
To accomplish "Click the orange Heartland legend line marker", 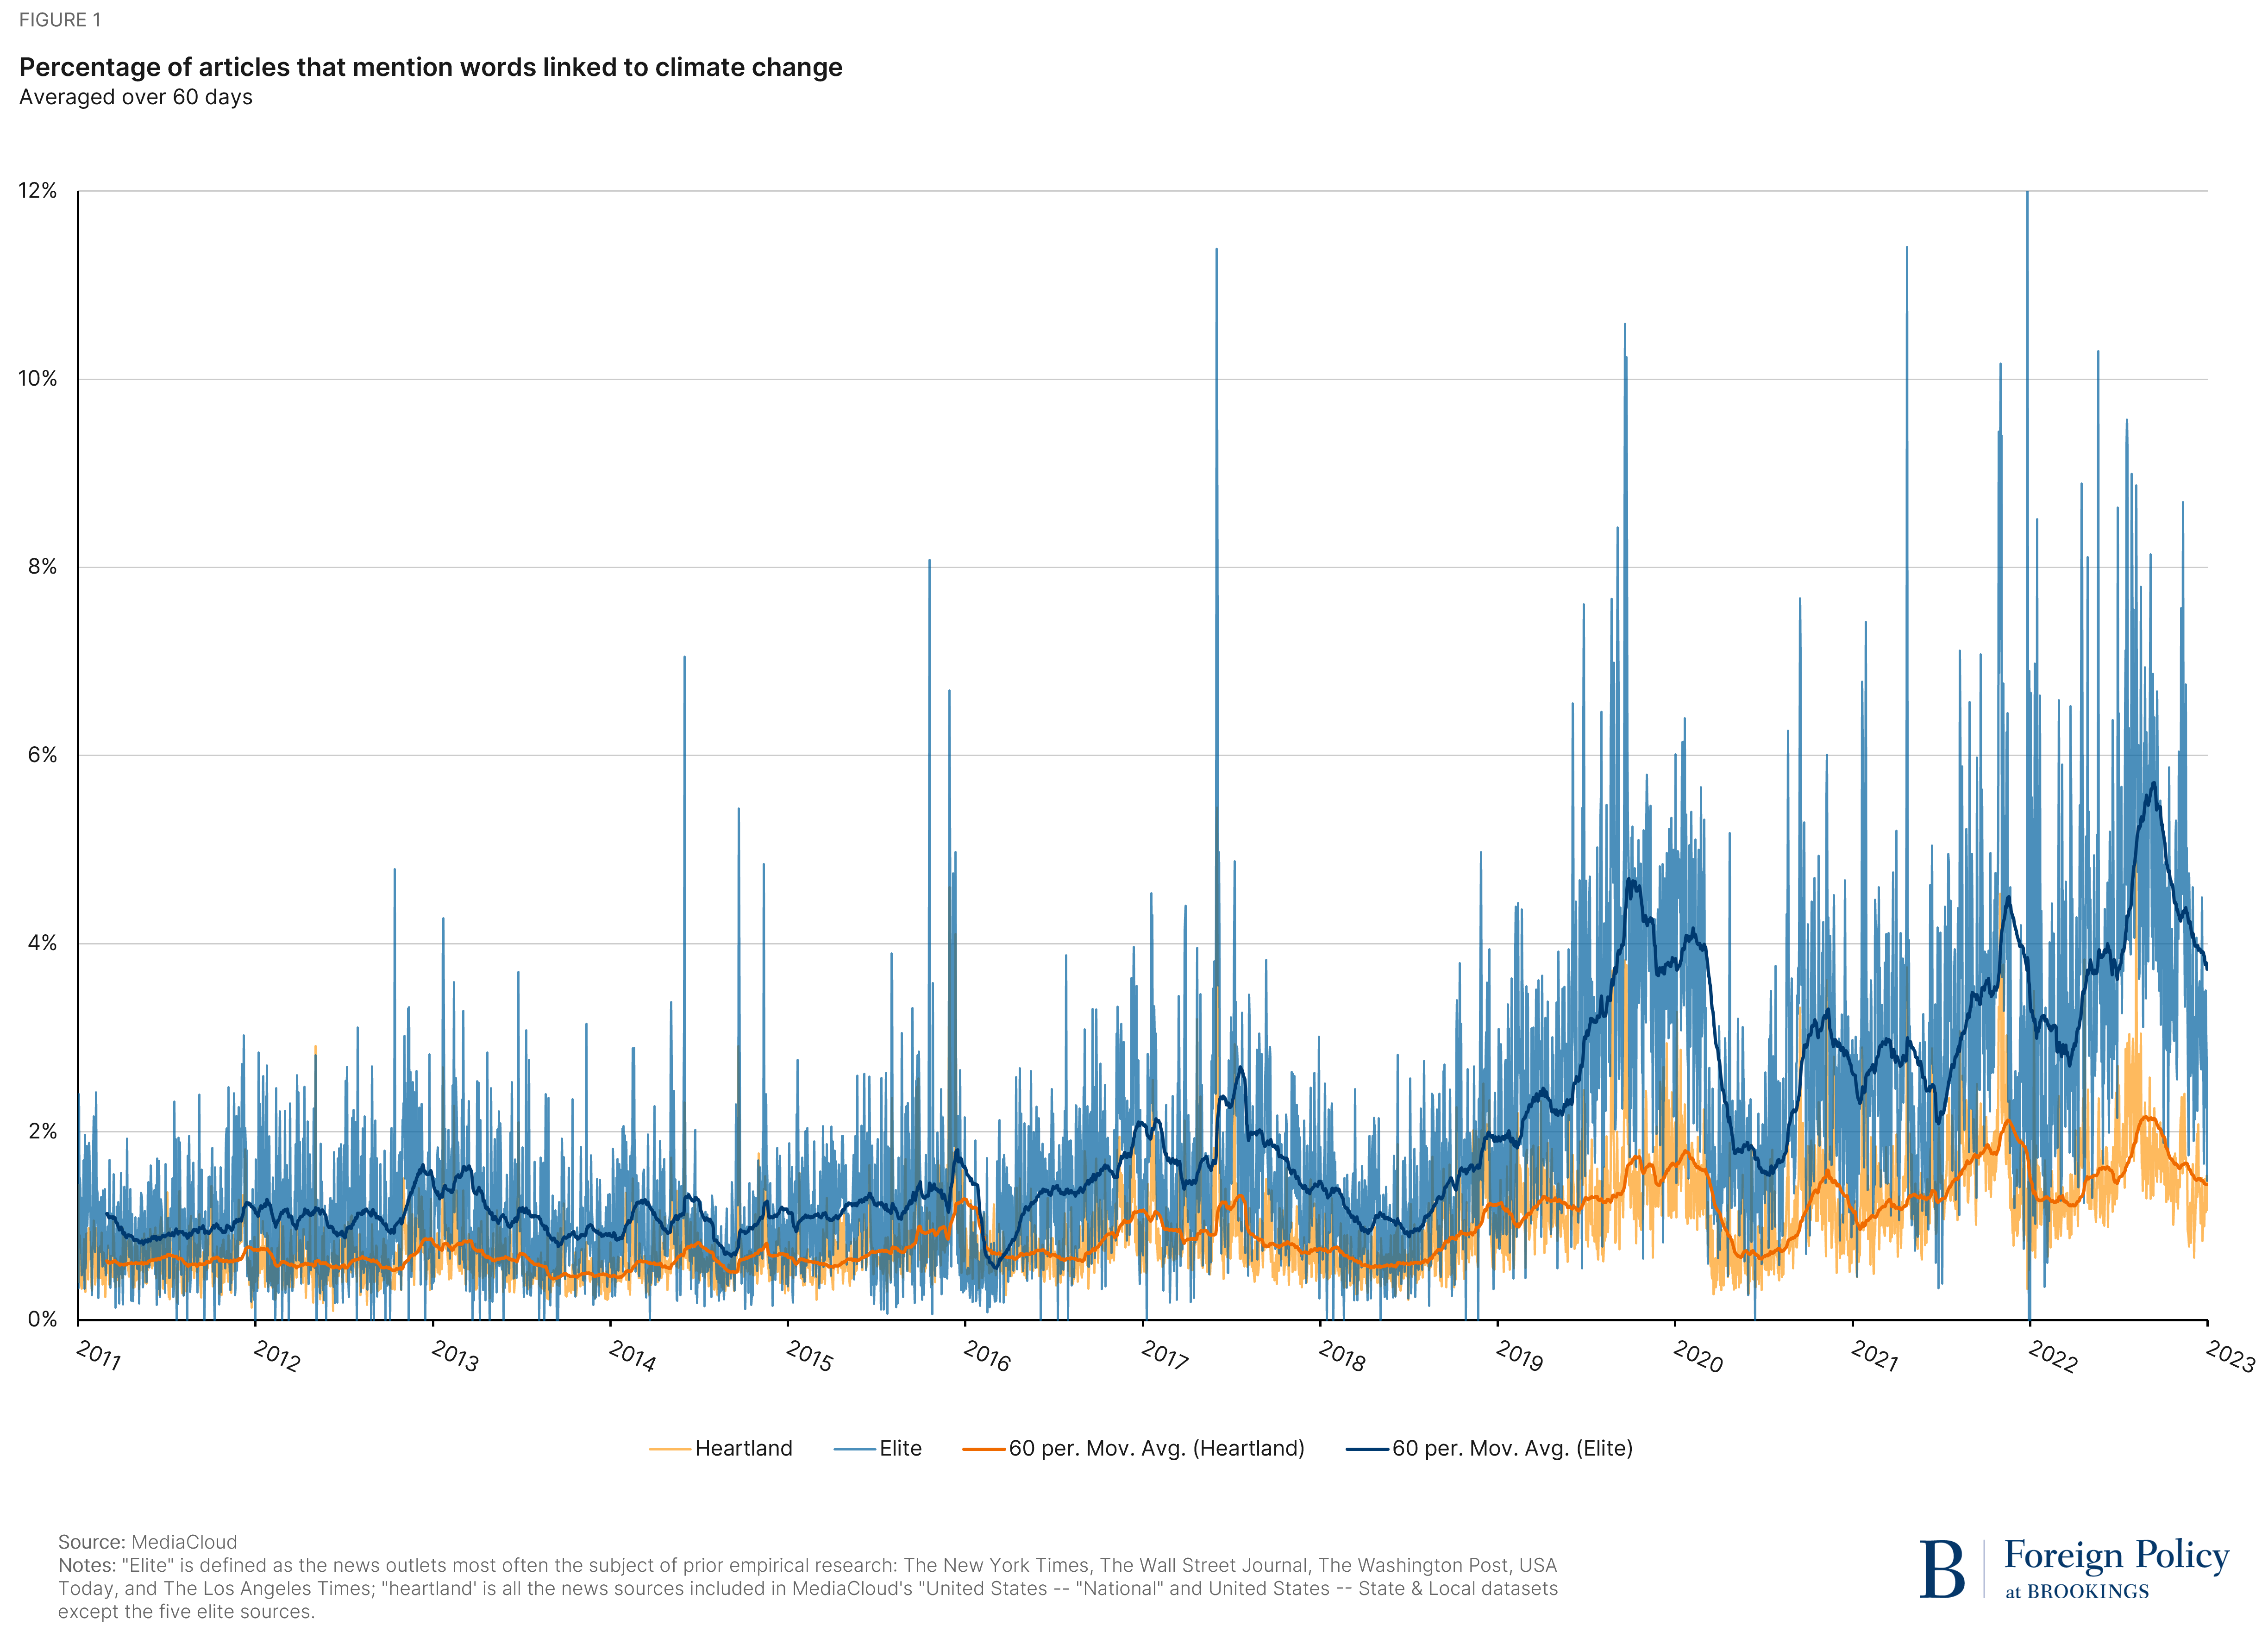I will 669,1449.
